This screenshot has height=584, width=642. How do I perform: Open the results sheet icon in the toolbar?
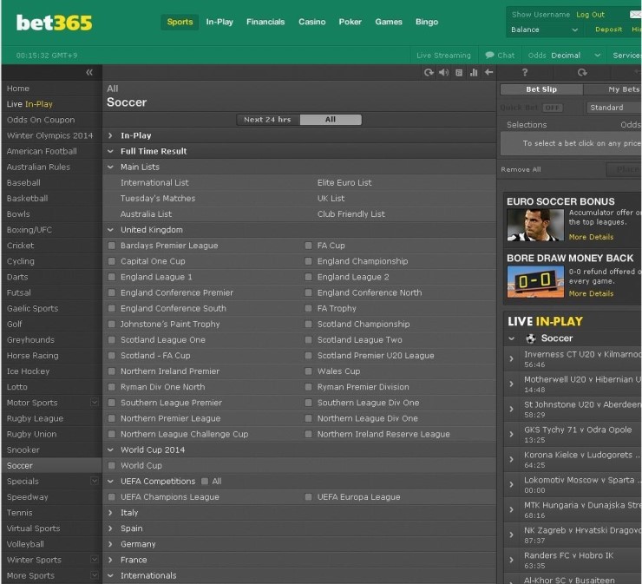[x=459, y=73]
